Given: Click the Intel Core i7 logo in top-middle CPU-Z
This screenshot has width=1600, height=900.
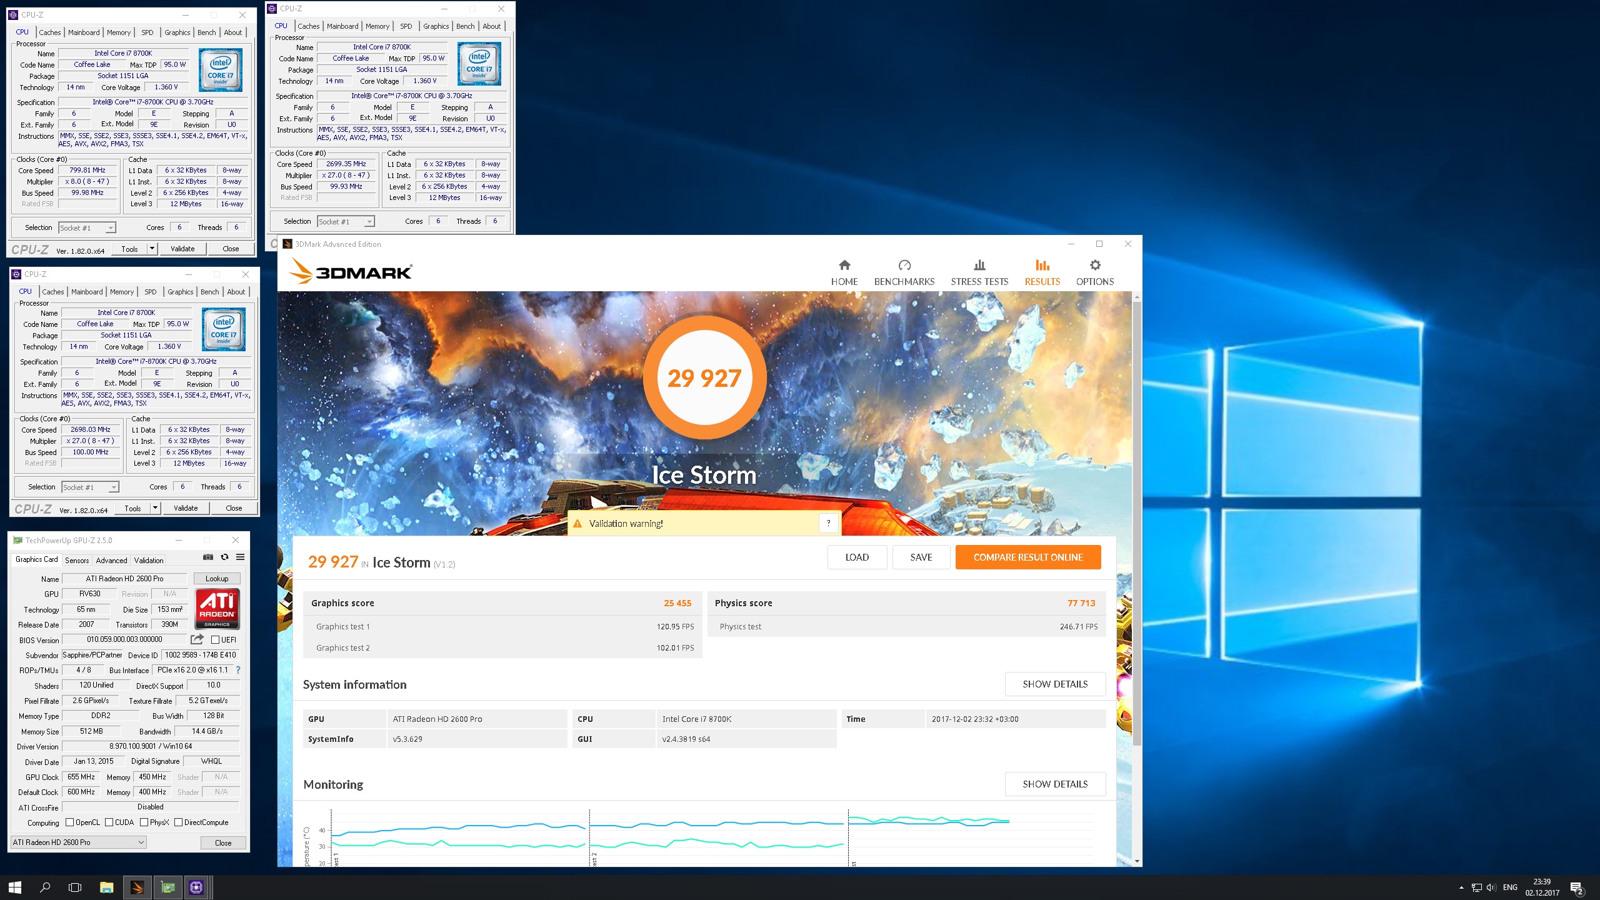Looking at the screenshot, I should pyautogui.click(x=479, y=64).
